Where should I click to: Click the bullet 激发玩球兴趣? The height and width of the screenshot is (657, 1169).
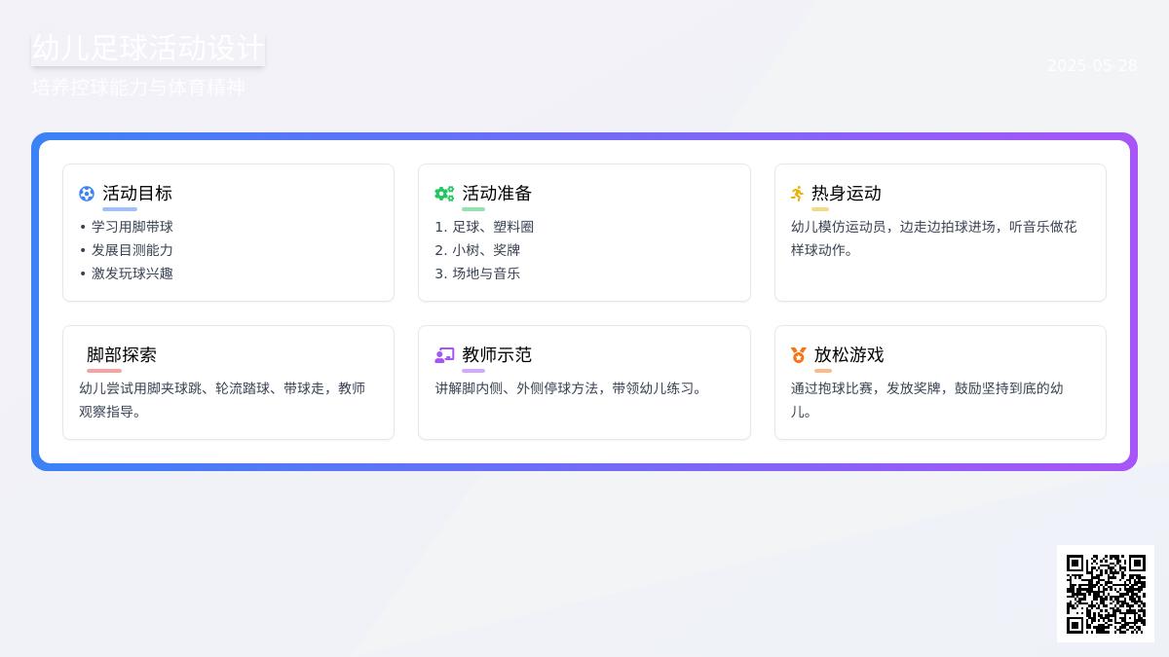click(x=132, y=274)
